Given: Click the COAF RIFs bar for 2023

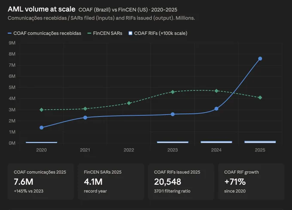Looking at the screenshot, I should click(x=173, y=142).
